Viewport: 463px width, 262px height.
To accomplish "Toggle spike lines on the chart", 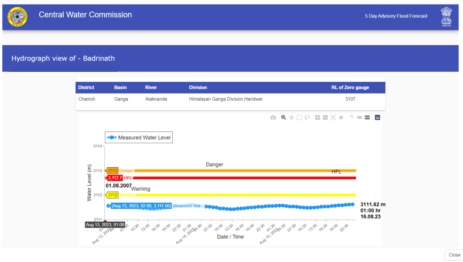I will (351, 117).
